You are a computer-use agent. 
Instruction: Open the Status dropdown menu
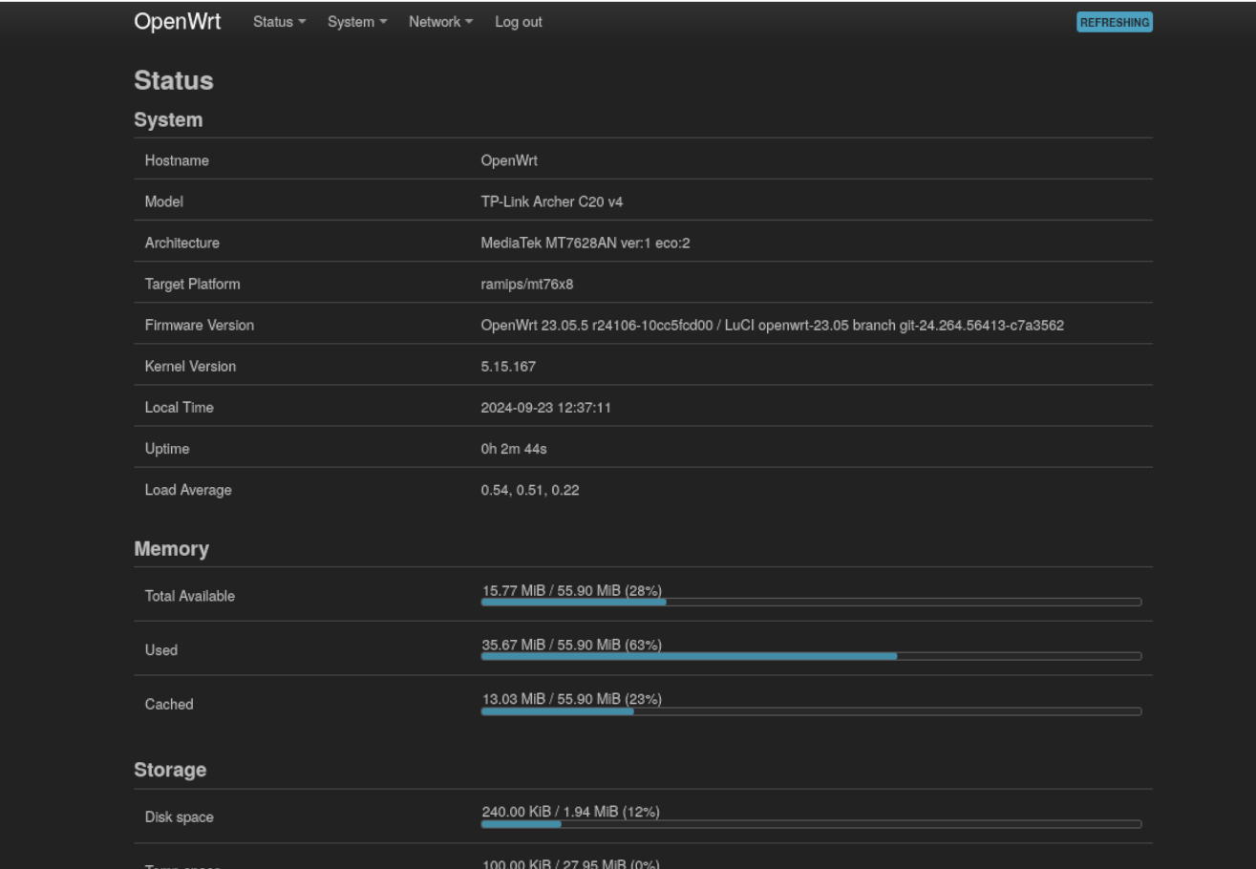pyautogui.click(x=279, y=22)
